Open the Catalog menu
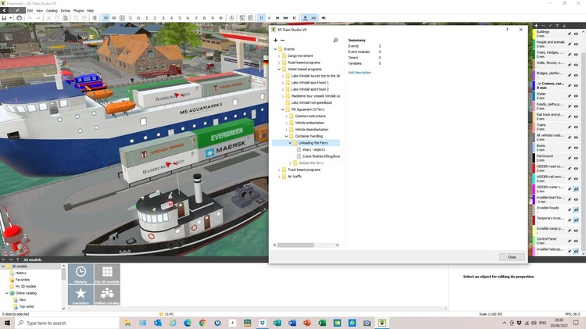 tap(52, 11)
